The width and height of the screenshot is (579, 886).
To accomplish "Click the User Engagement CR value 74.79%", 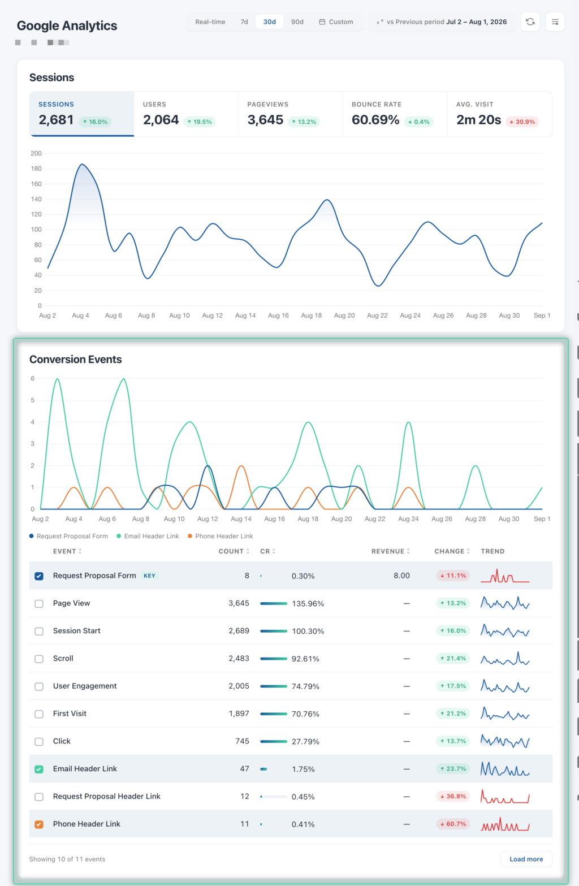I will (x=305, y=686).
